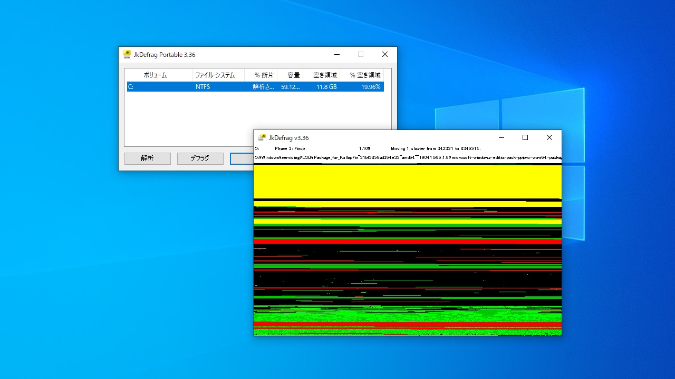
Task: Click the NTFS cell in volume list
Action: pos(202,87)
